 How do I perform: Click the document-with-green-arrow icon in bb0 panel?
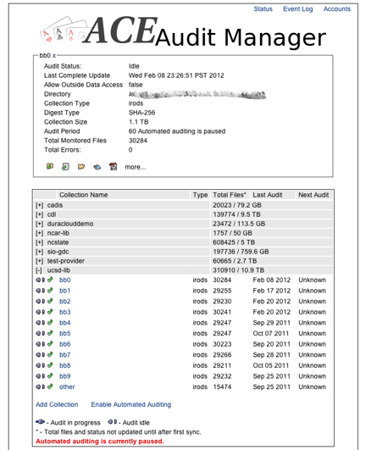(x=65, y=166)
